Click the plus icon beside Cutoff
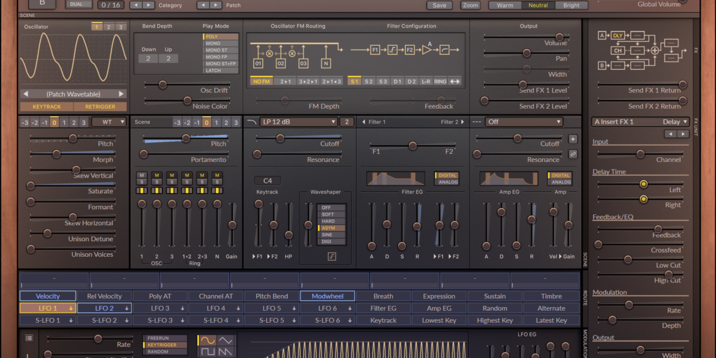This screenshot has height=358, width=716. click(573, 139)
